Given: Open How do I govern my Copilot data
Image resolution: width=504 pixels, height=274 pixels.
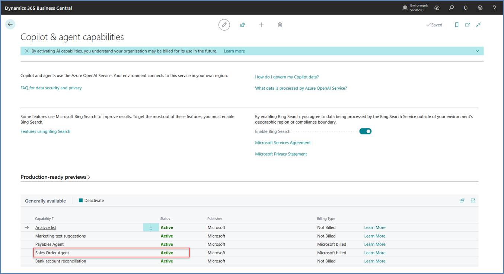Looking at the screenshot, I should tap(287, 77).
